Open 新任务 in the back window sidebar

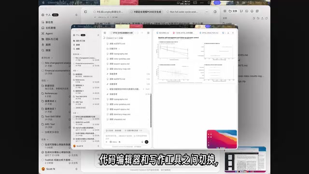47,22
